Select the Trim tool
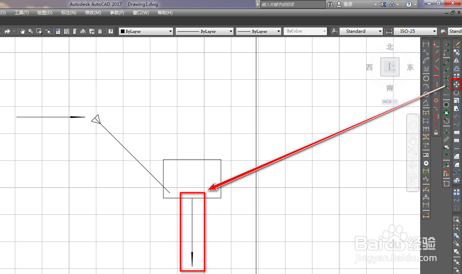Image resolution: width=462 pixels, height=274 pixels. pos(456,116)
